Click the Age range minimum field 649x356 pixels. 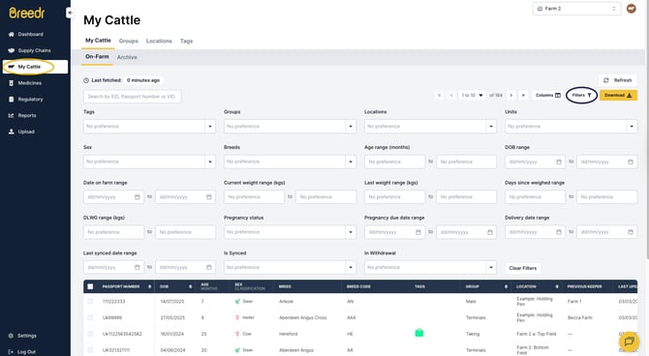point(394,162)
